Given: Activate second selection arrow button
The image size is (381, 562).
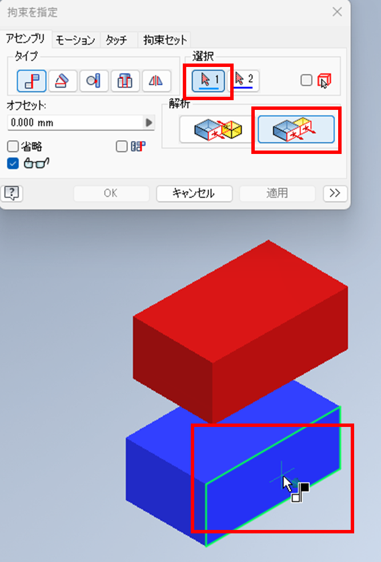Looking at the screenshot, I should coord(244,80).
